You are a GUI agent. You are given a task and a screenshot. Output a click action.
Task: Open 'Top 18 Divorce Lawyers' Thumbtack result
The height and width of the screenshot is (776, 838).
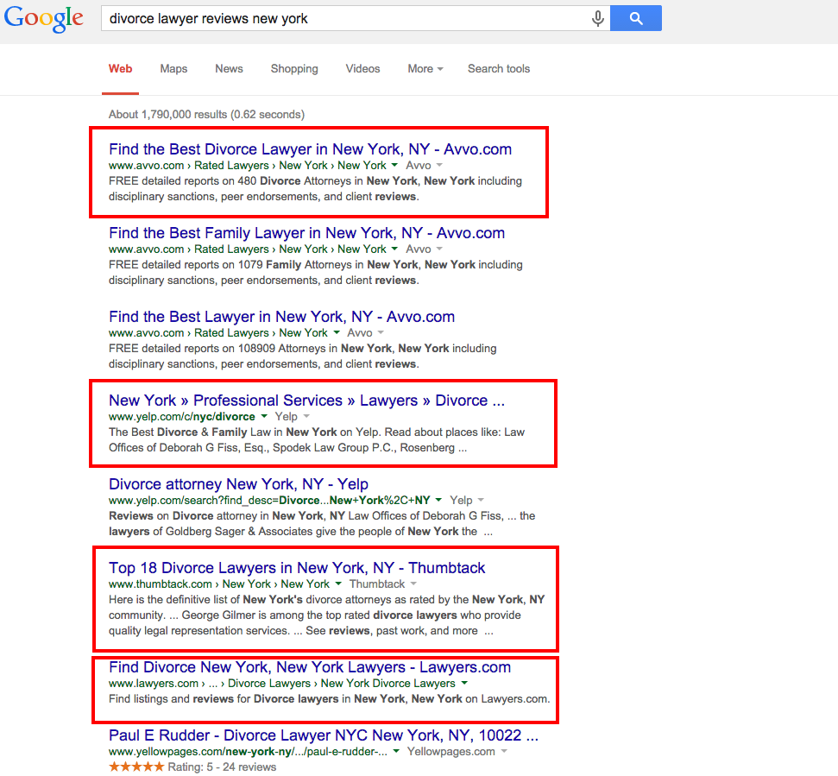(x=297, y=568)
